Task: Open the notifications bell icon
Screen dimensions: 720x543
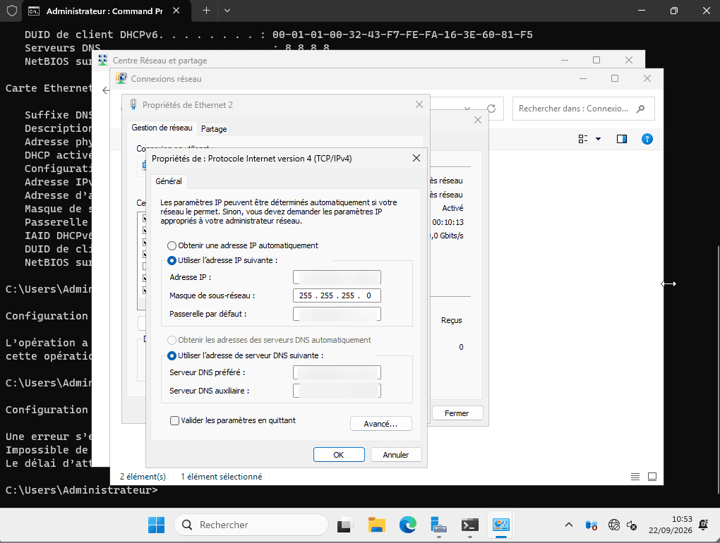Action: pos(703,525)
